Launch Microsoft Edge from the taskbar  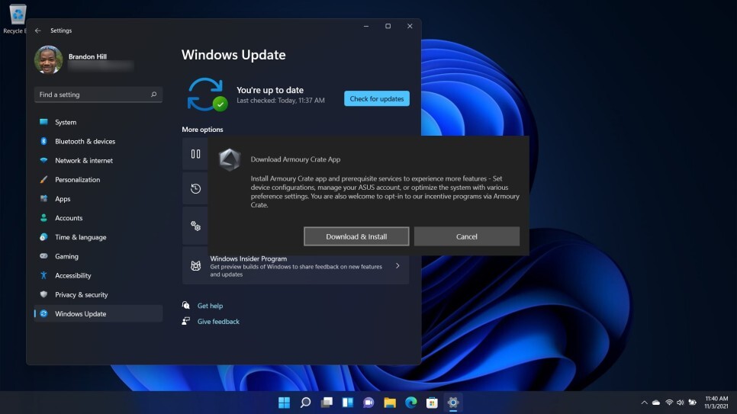point(410,403)
